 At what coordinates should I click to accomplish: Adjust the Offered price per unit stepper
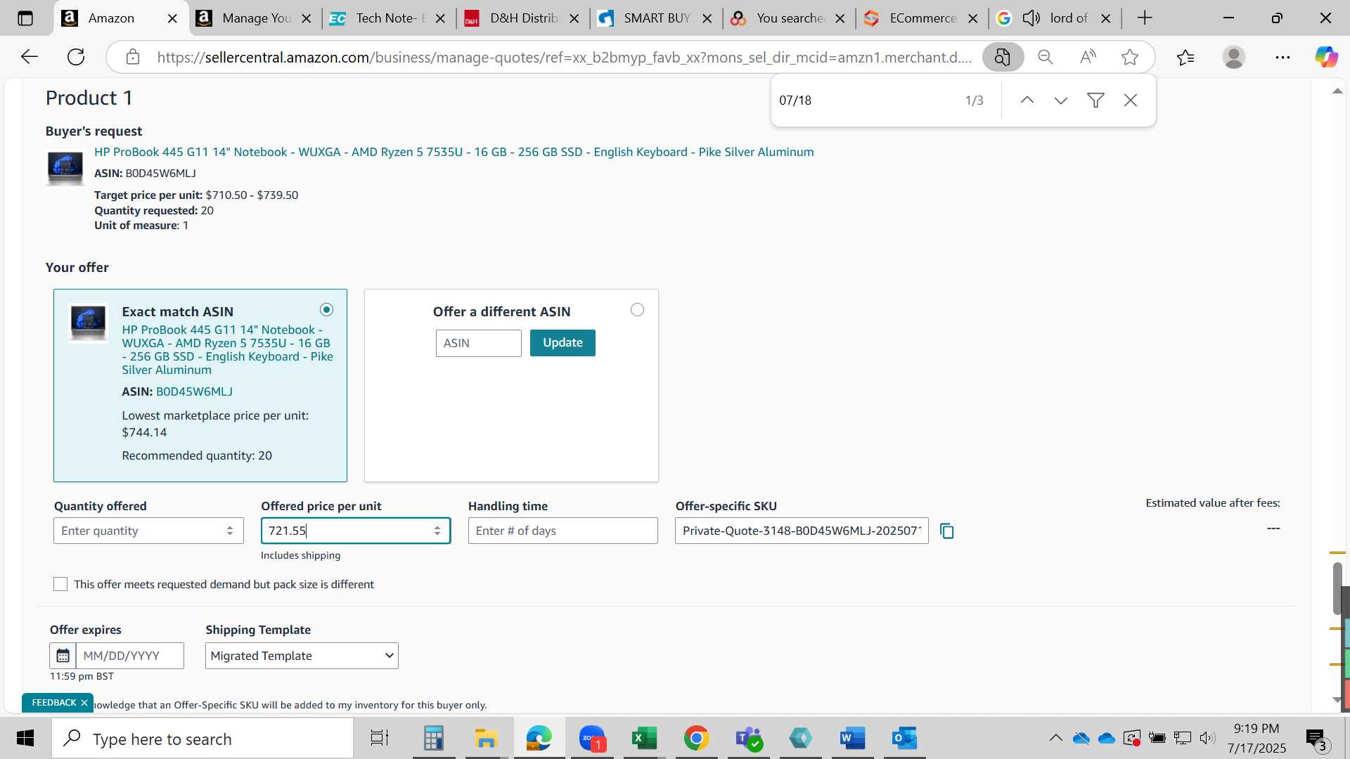437,531
